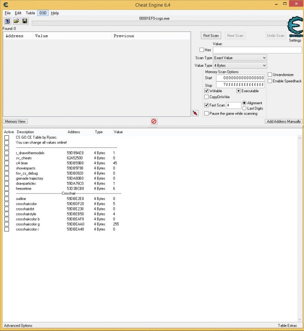Image resolution: width=304 pixels, height=331 pixels.
Task: Click the 00001EF0-csgo.exe process label
Action: tap(154, 19)
